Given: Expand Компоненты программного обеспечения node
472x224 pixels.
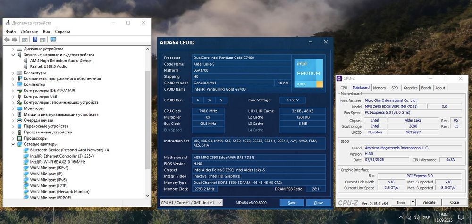Looking at the screenshot, I should 13,79.
